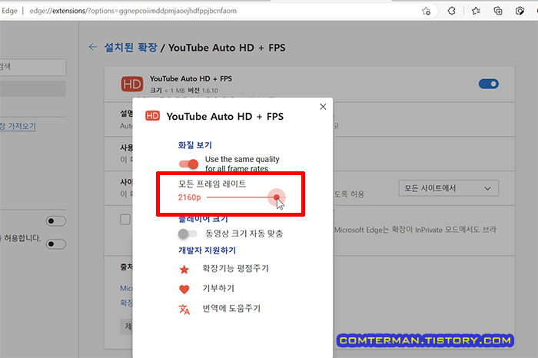Open browser essentials shield icon
Viewport: 538px width, 358px height.
pyautogui.click(x=520, y=11)
